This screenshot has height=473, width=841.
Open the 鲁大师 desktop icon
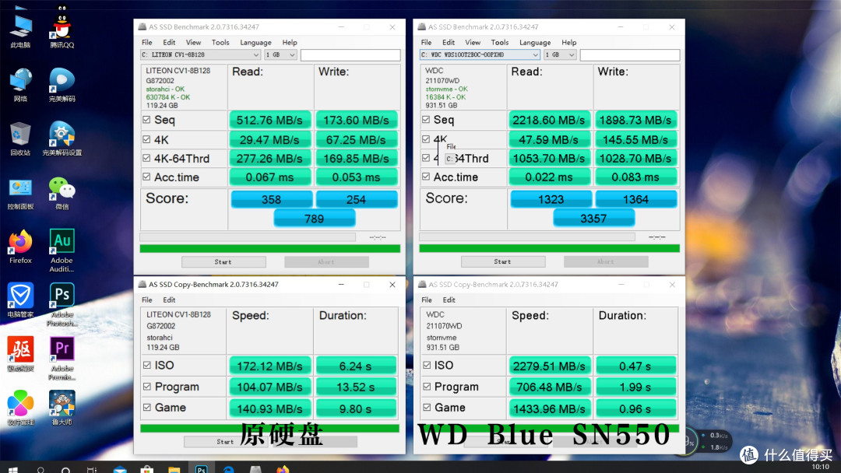point(62,407)
